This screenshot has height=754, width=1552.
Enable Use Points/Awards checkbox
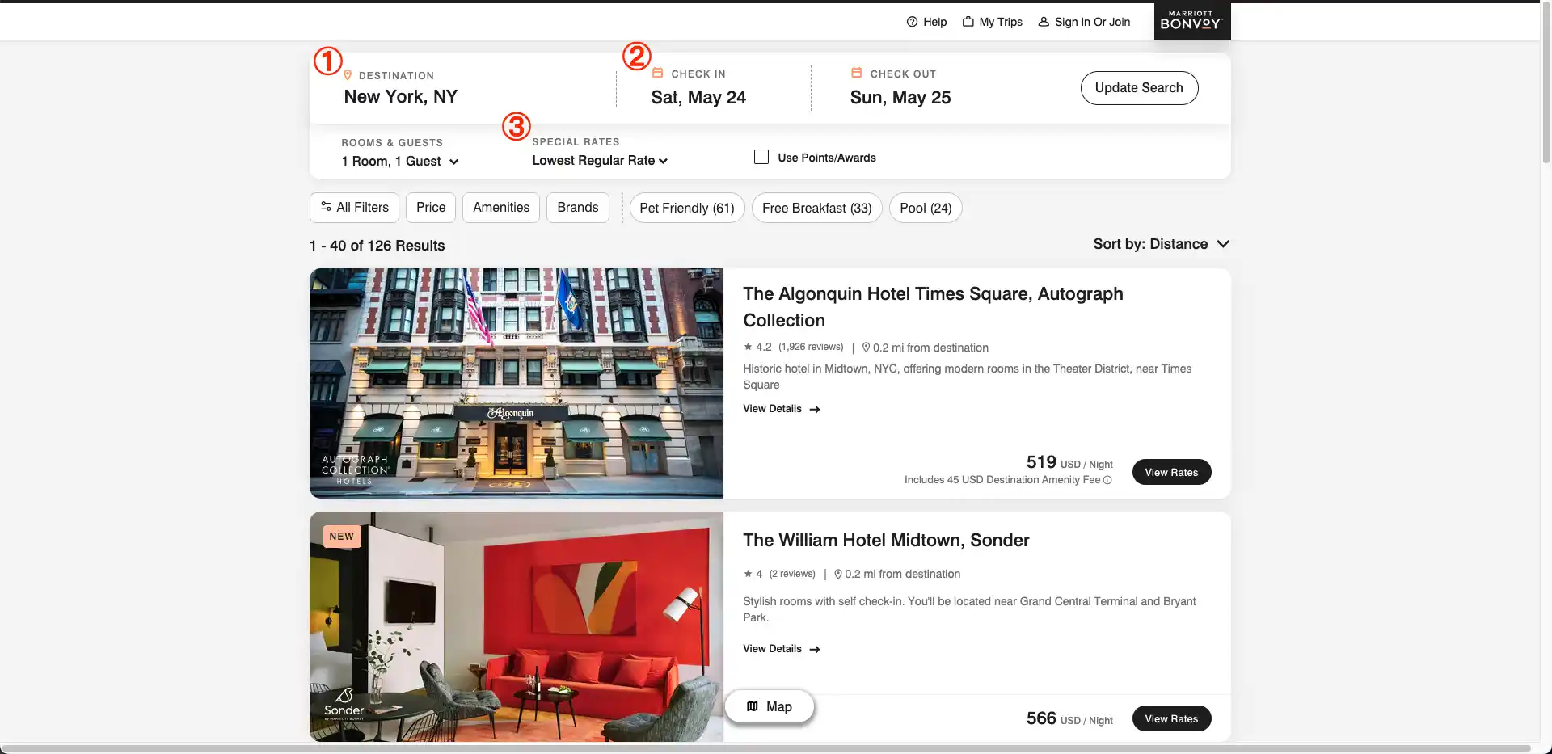coord(761,157)
